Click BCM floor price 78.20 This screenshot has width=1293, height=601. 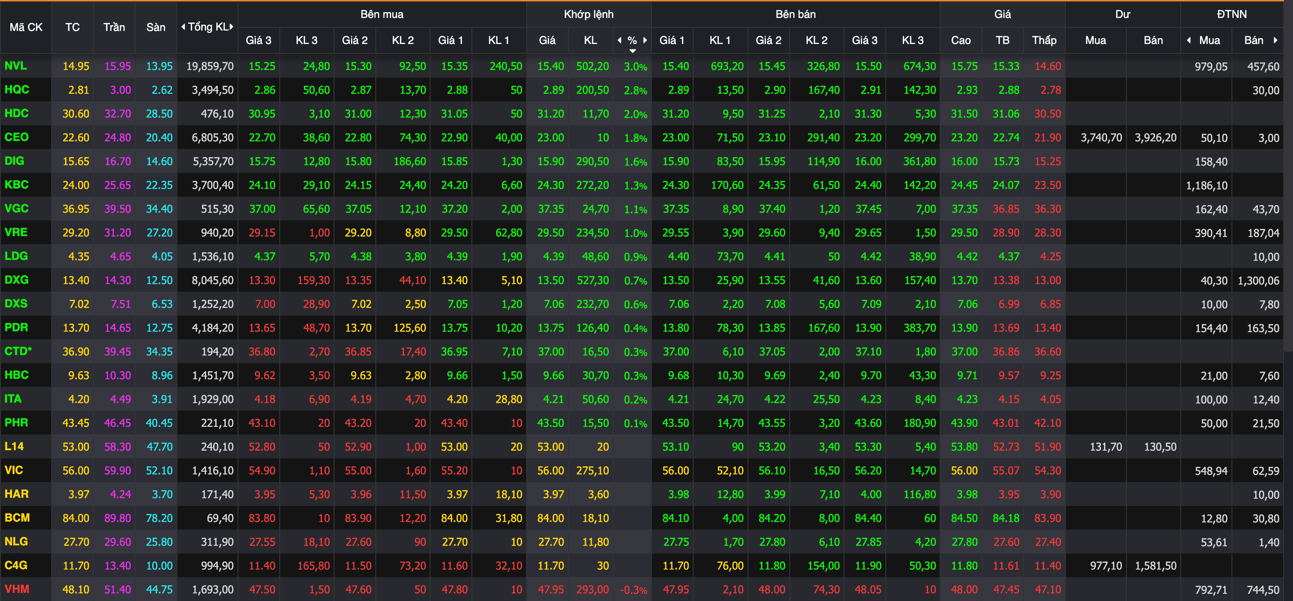(x=159, y=518)
